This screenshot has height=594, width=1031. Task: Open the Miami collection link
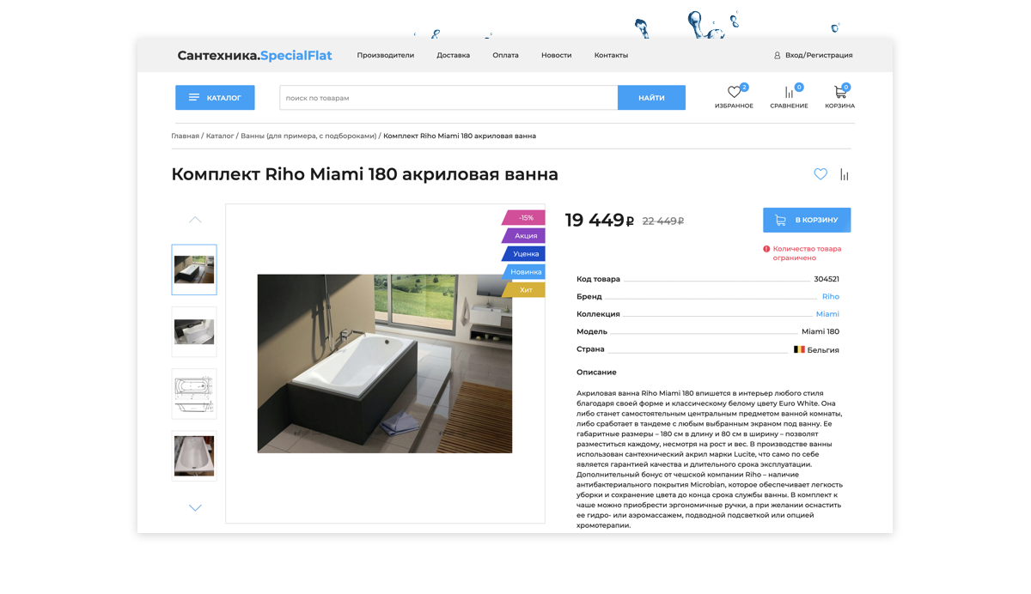(827, 314)
